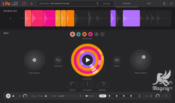Viewport: 175px width, 103px height.
Task: Click the Symmetry dial
Action: tap(102, 85)
